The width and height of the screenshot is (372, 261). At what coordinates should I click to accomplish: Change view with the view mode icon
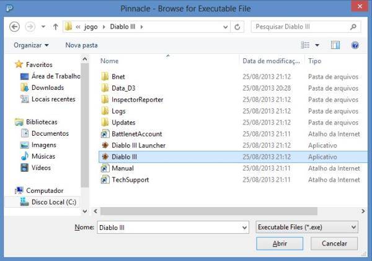coord(305,45)
